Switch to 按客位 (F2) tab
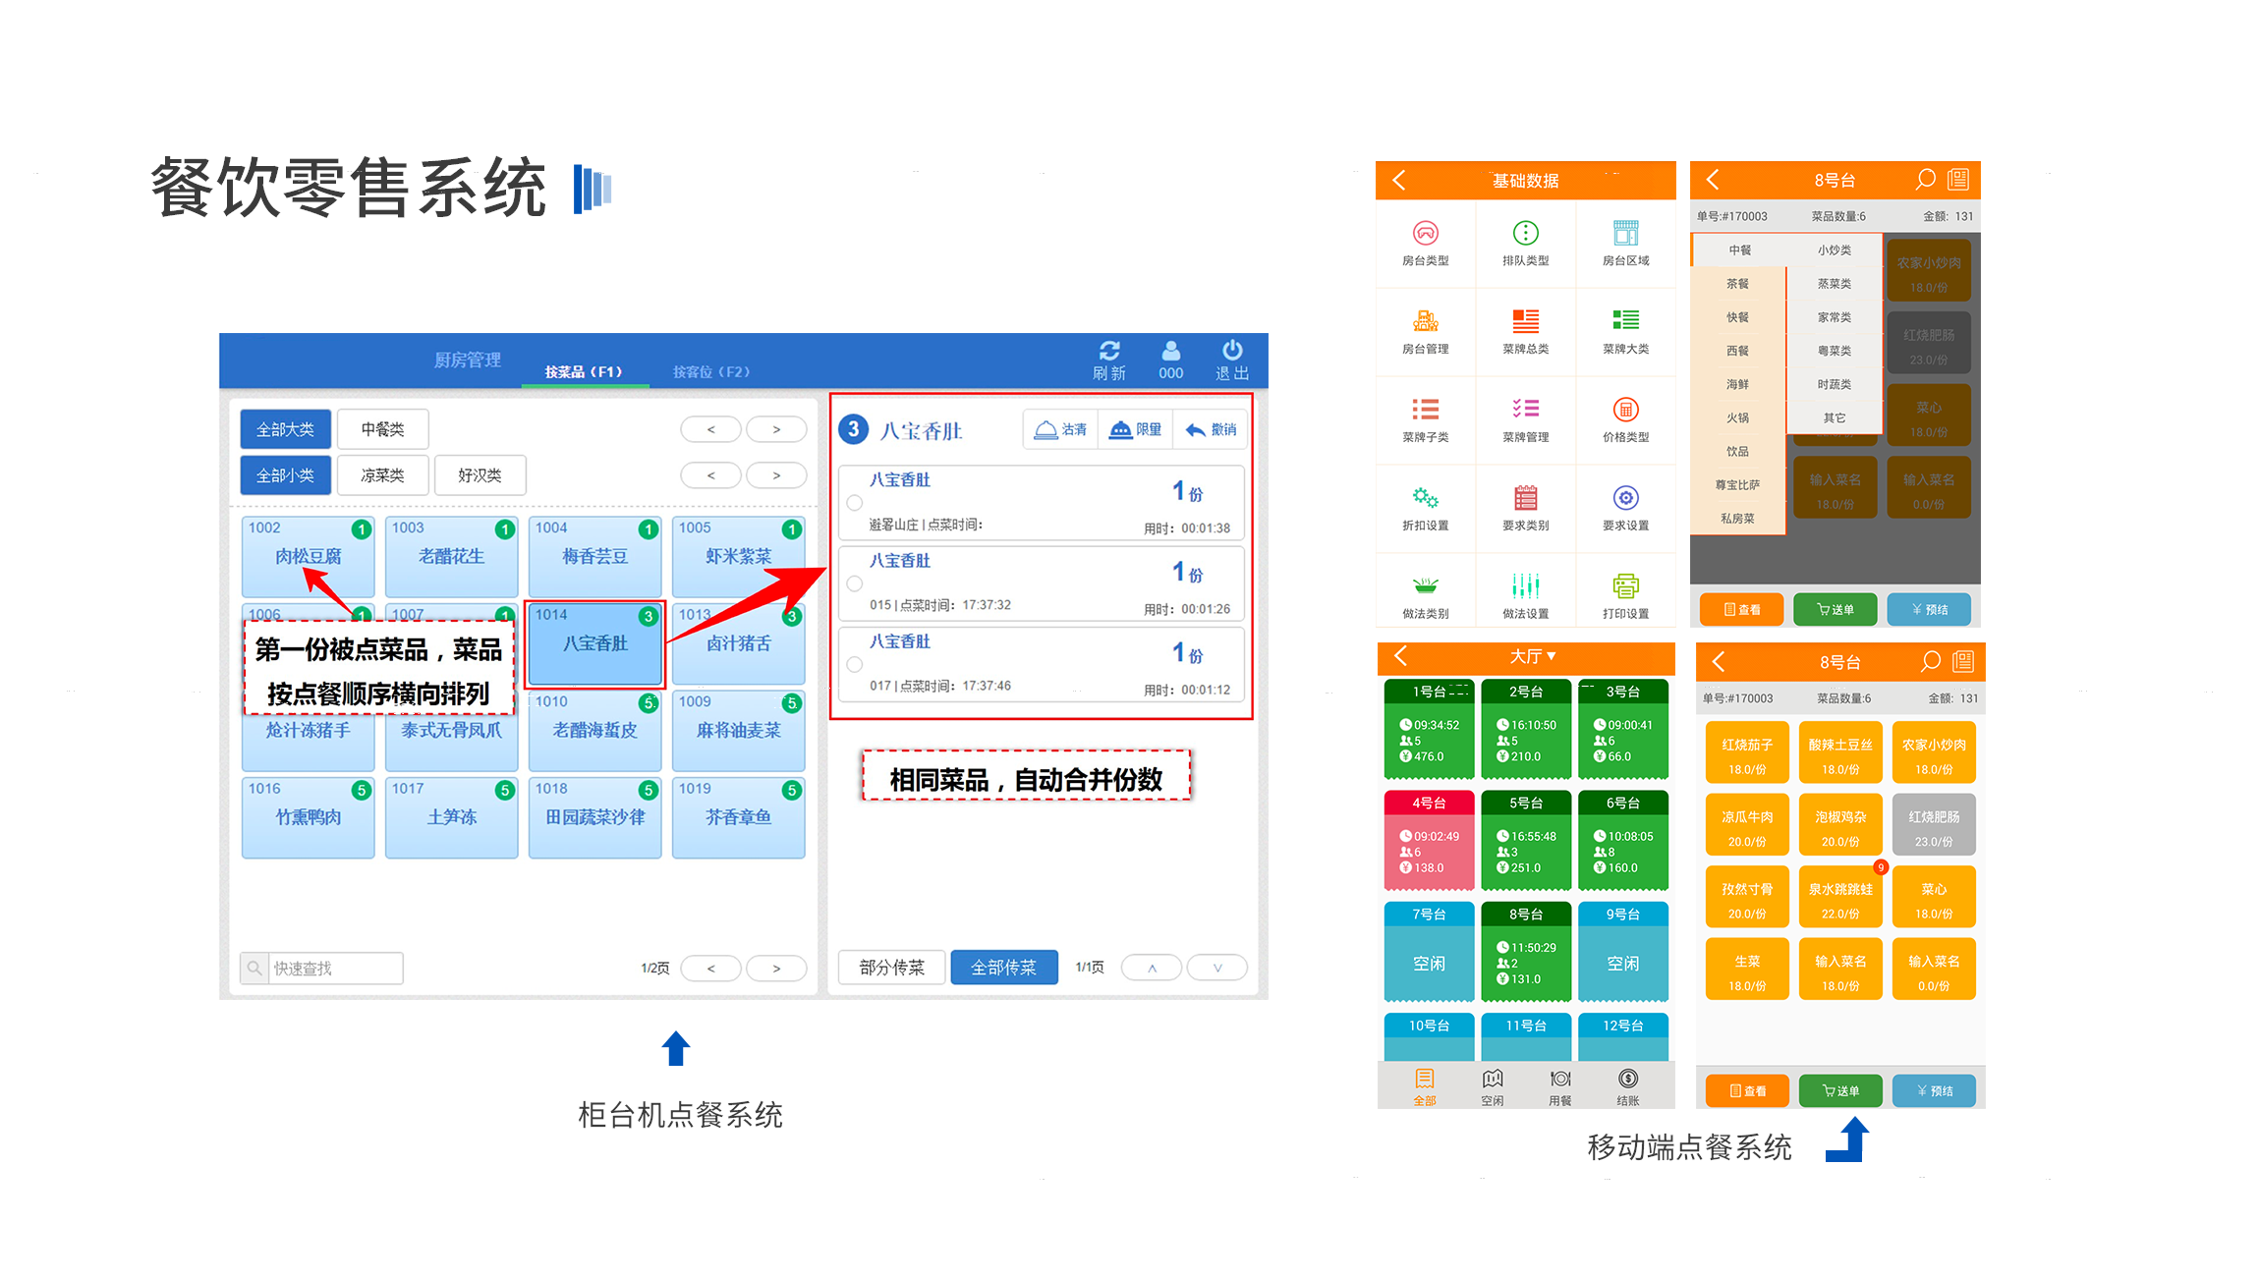This screenshot has width=2260, height=1277. (711, 372)
